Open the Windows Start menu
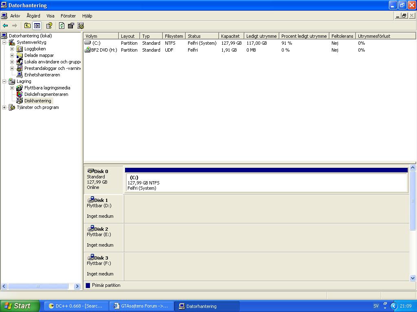Viewport: 417px width, 312px height. (x=20, y=306)
